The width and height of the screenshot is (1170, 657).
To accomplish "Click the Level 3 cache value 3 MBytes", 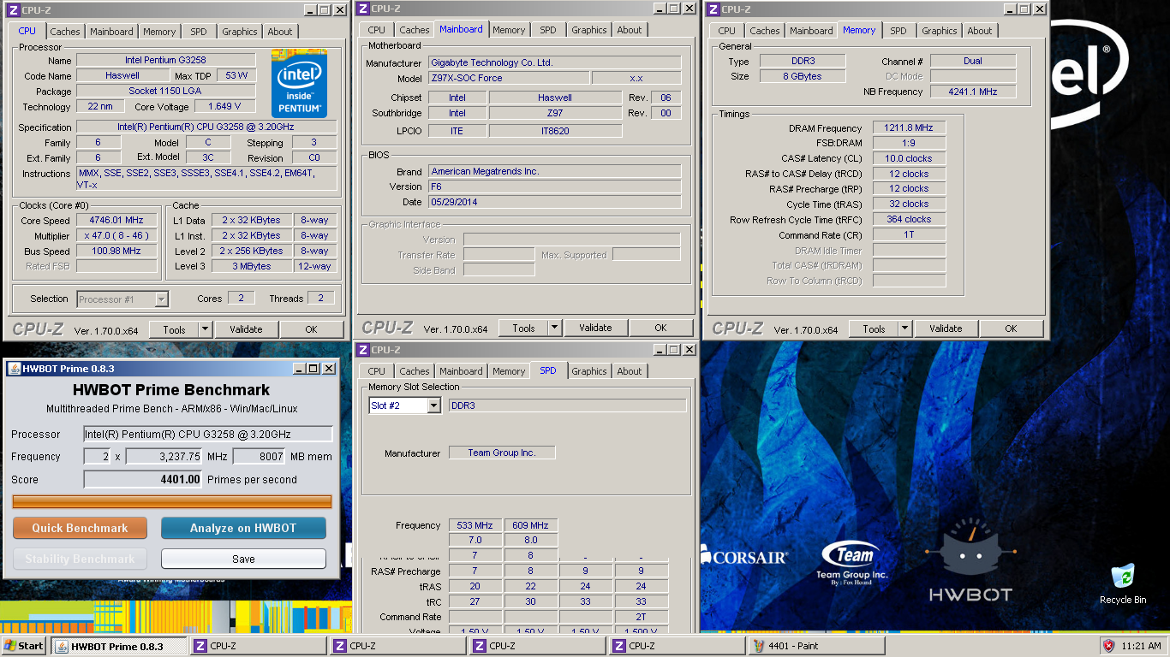I will (x=252, y=266).
